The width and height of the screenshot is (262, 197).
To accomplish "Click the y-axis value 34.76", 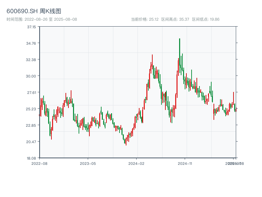I will pos(31,43).
